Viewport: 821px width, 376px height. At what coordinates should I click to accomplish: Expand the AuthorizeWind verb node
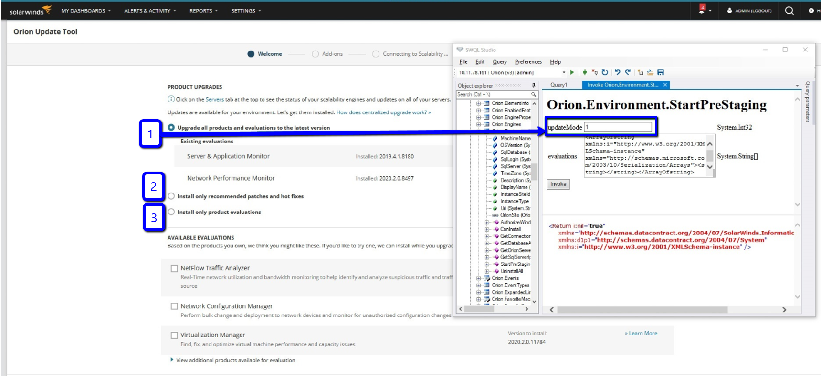[x=487, y=223]
